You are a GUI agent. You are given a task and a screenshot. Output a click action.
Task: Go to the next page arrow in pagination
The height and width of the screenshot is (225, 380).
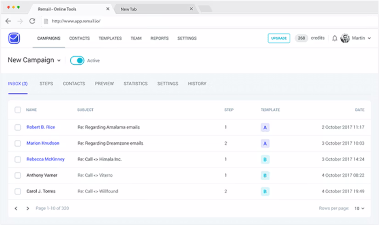(x=28, y=208)
